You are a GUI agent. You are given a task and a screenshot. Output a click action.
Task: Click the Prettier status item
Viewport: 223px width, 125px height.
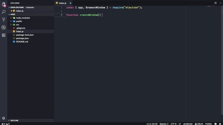208,124
